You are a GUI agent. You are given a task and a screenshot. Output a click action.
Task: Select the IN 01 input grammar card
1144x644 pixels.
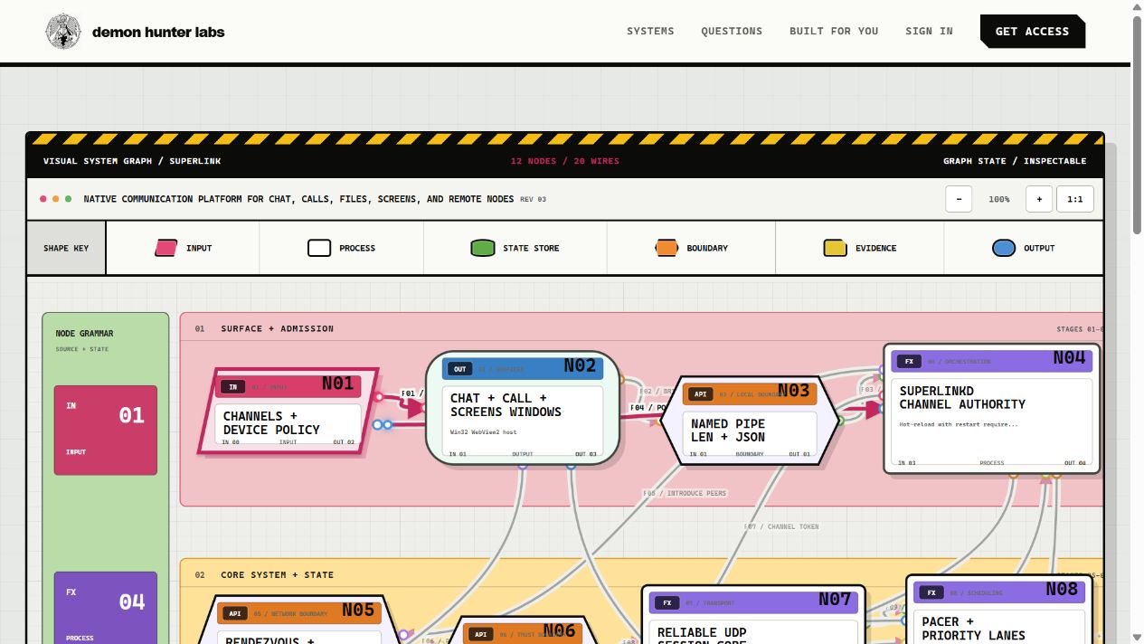[x=106, y=431]
